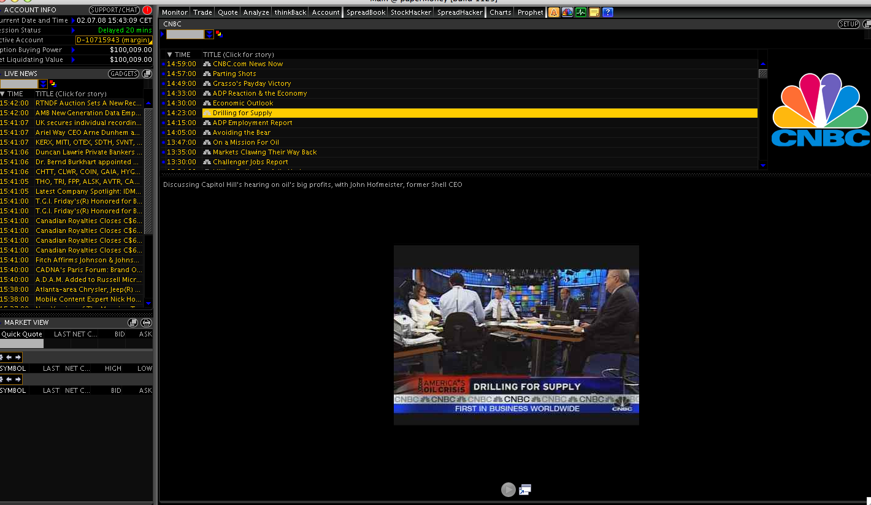Detach the Live News gadget window icon
Viewport: 871px width, 505px height.
click(147, 74)
